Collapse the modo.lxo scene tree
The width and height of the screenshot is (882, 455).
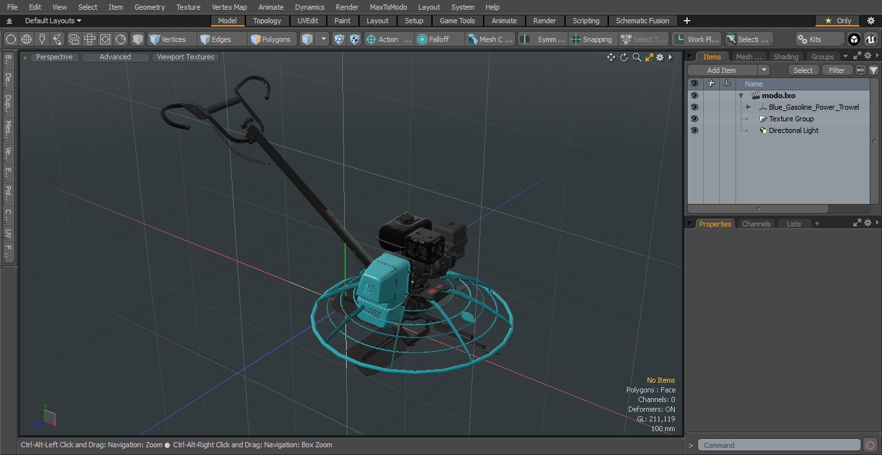click(x=741, y=96)
